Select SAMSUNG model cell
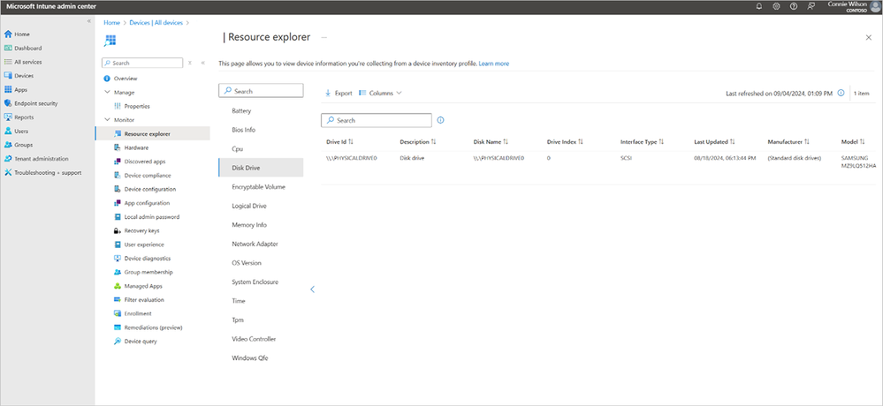 click(859, 162)
